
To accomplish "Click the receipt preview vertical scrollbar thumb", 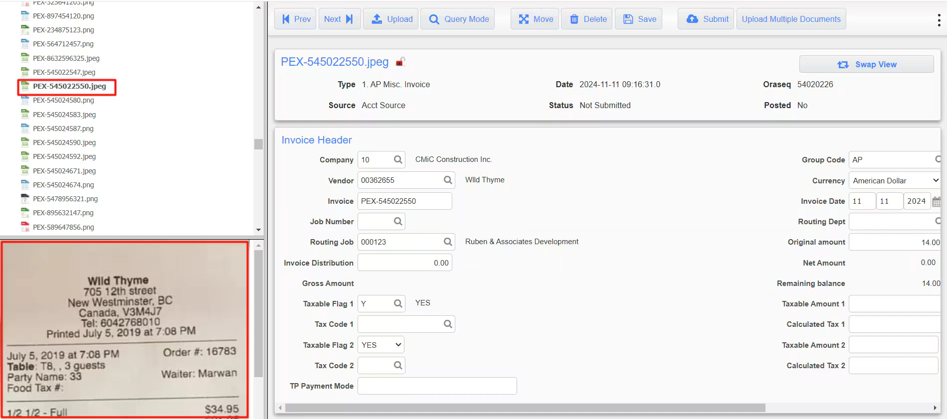I will click(x=258, y=314).
